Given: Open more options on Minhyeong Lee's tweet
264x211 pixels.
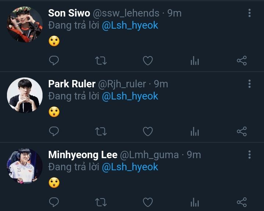Looking at the screenshot, I should pyautogui.click(x=249, y=154).
